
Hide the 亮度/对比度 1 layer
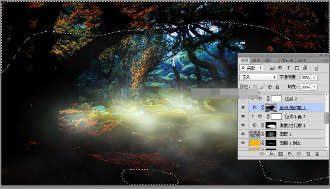(x=243, y=125)
